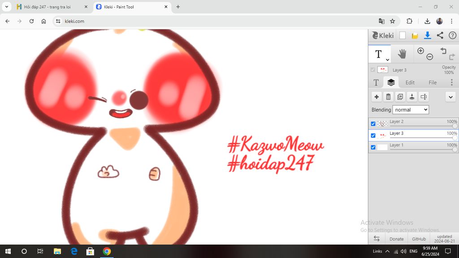459x258 pixels.
Task: Open the Chrome tab search dropdown
Action: point(6,7)
